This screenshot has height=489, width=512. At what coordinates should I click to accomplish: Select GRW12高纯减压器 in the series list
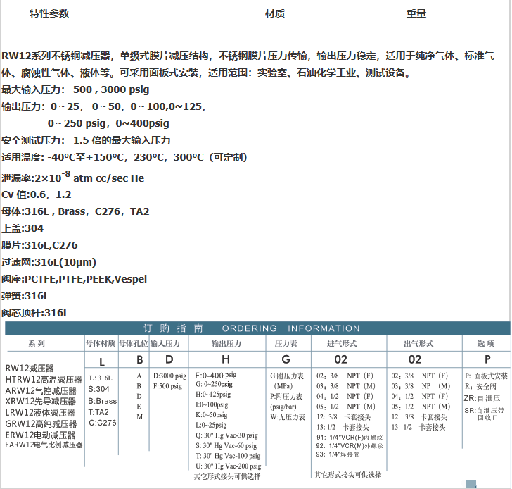click(41, 424)
